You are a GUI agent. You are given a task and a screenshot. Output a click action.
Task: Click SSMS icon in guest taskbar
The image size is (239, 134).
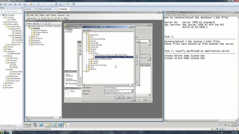pos(66,125)
